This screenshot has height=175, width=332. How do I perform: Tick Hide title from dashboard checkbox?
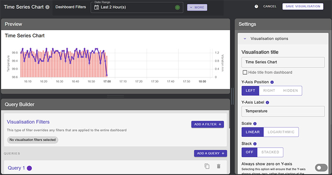245,73
